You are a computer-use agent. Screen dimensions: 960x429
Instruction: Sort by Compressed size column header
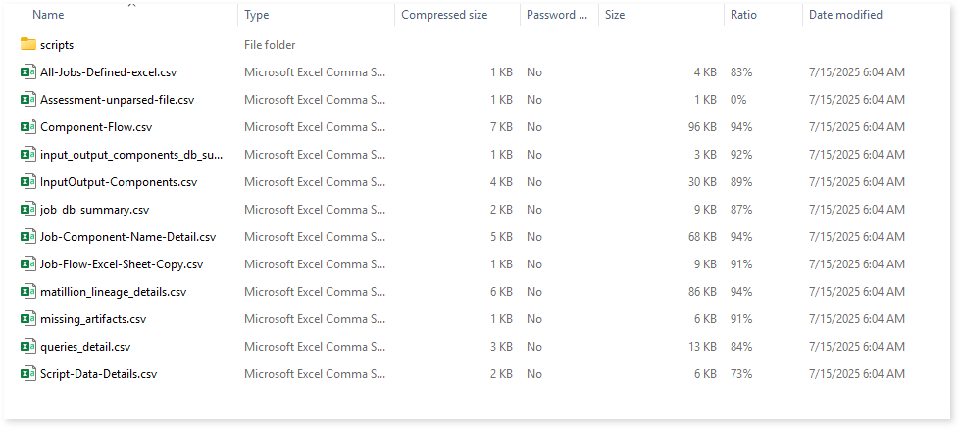[444, 15]
